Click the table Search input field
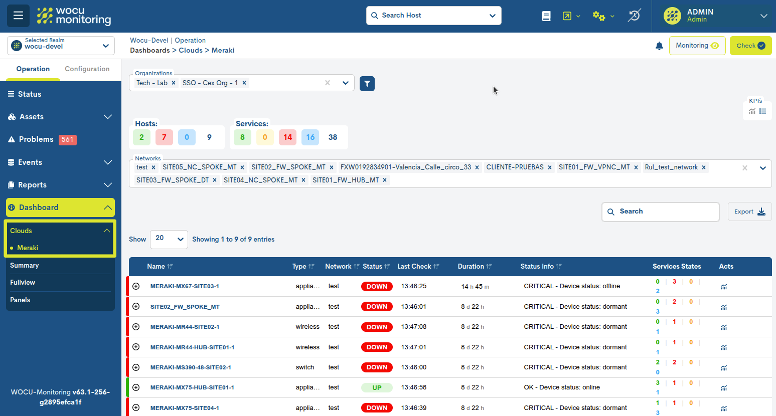 click(x=660, y=212)
